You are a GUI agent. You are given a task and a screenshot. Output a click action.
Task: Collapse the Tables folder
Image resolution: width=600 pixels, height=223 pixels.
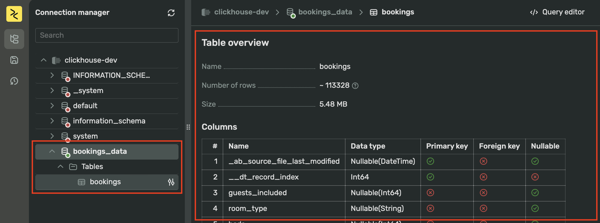click(x=60, y=166)
